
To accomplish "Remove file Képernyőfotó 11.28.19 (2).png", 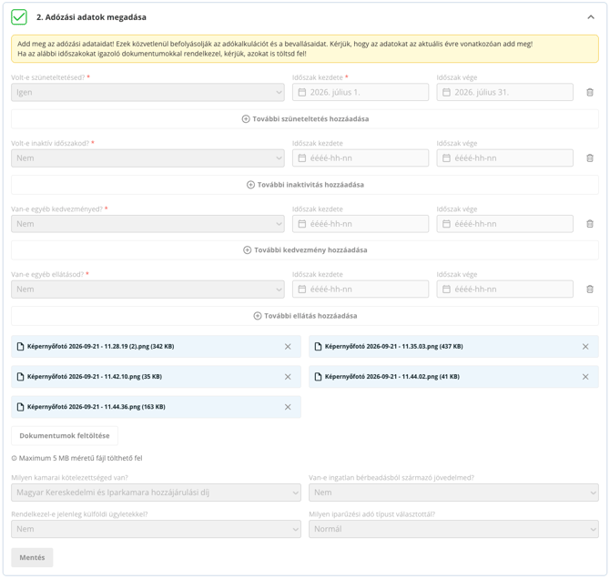I will pyautogui.click(x=288, y=346).
